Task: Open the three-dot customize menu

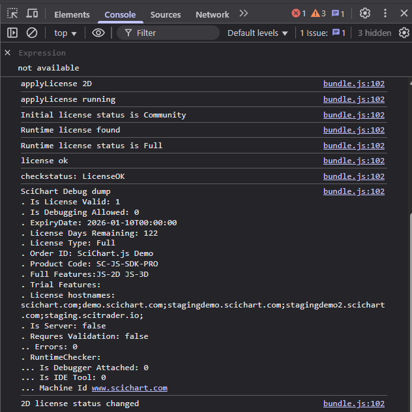Action: (x=385, y=13)
